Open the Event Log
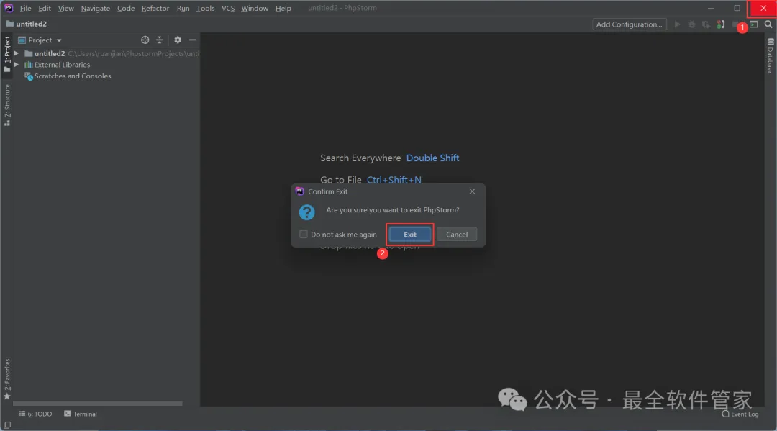The image size is (777, 431). tap(740, 414)
